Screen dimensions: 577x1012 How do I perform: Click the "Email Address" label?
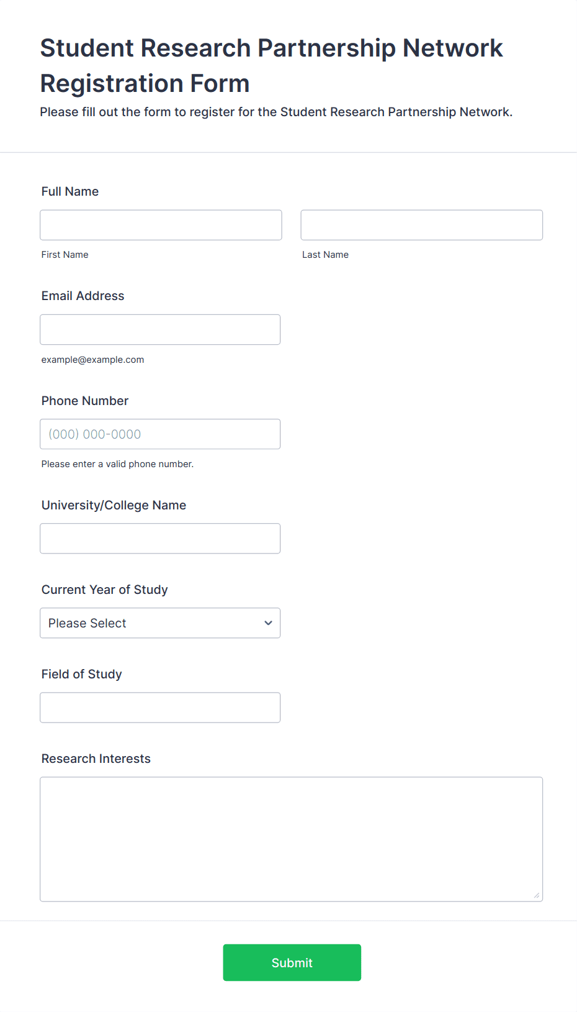[x=83, y=296]
